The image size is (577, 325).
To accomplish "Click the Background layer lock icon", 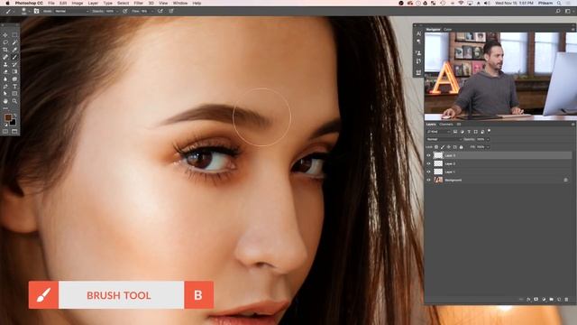I will 565,180.
